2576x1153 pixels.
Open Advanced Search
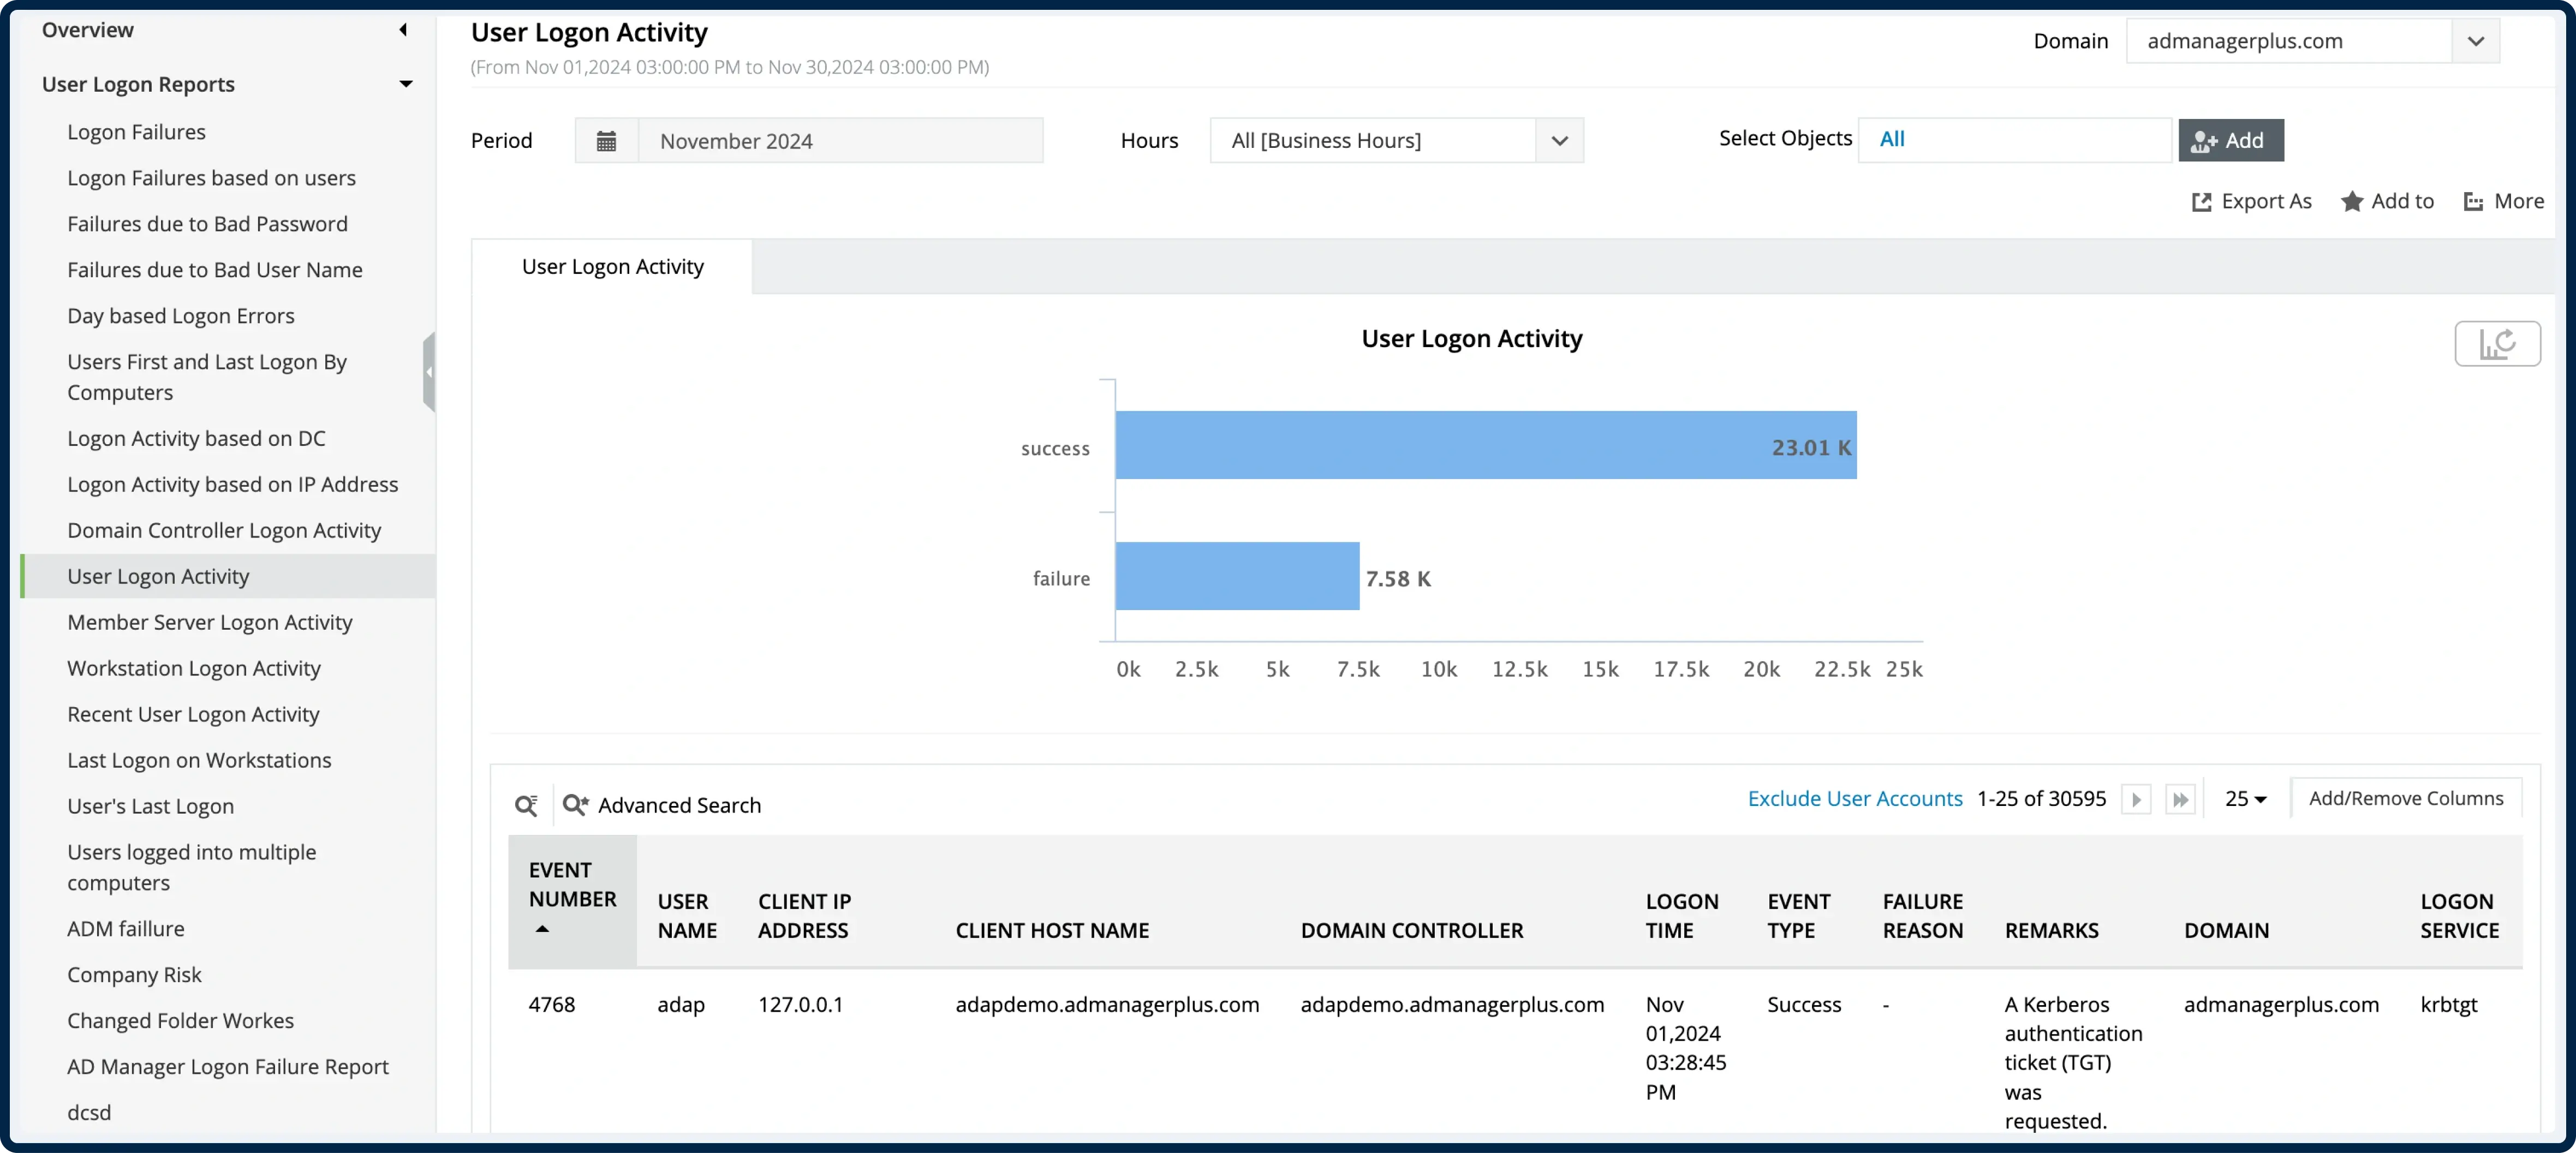678,804
